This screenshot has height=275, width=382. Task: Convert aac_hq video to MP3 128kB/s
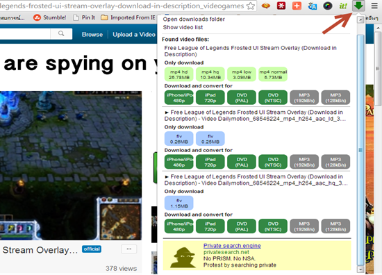click(335, 226)
